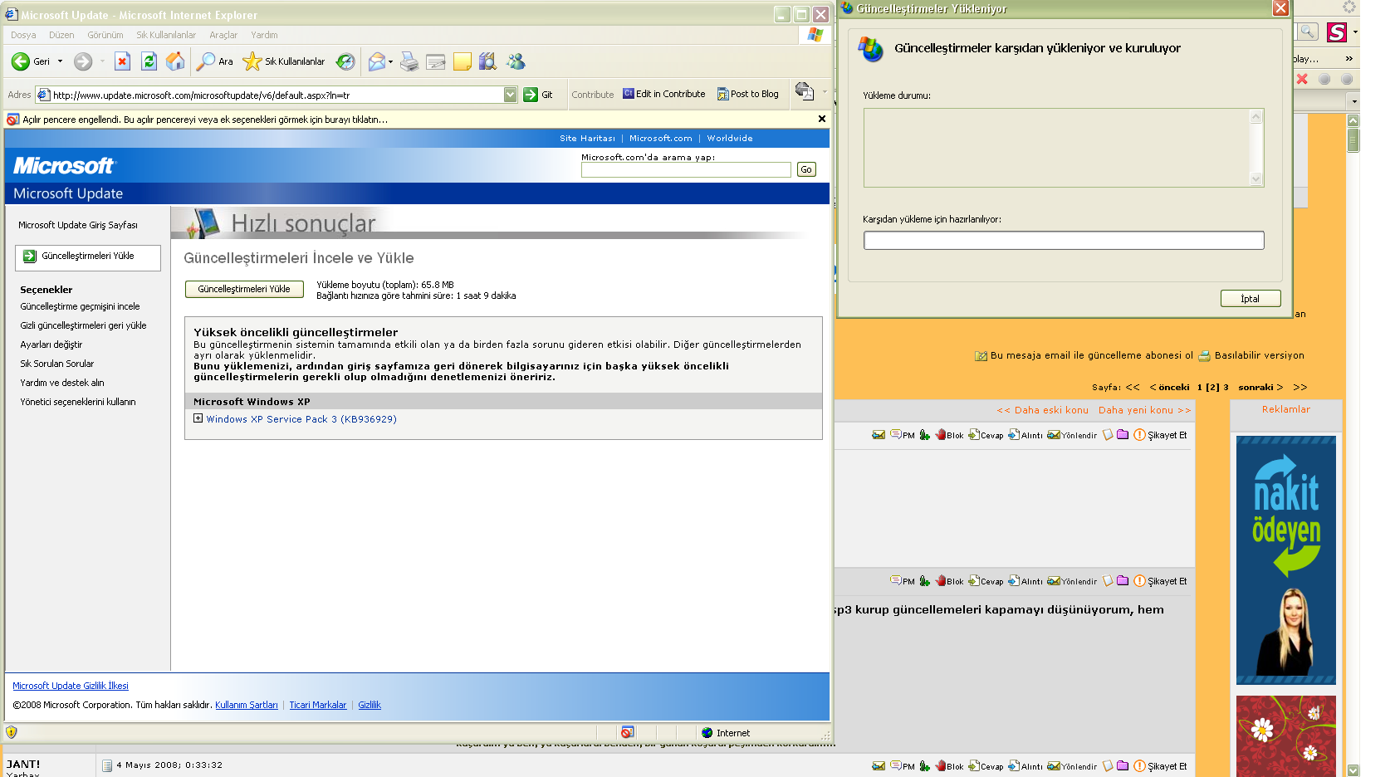Click the download progress bar in update dialog
This screenshot has width=1395, height=777.
[1064, 240]
